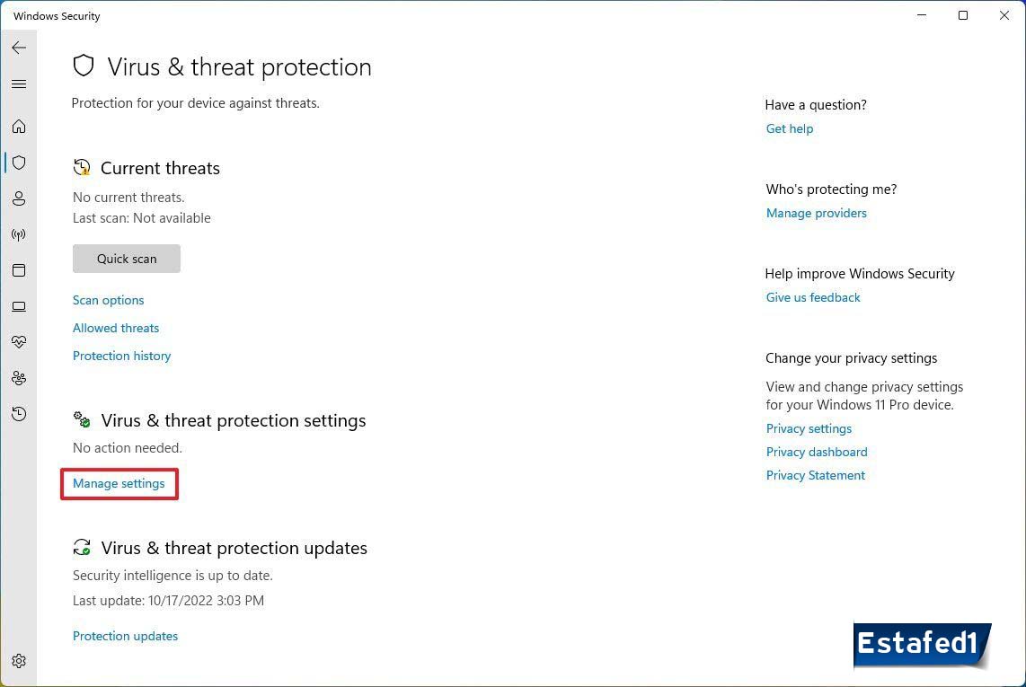This screenshot has width=1026, height=687.
Task: Click Get help link
Action: 790,128
